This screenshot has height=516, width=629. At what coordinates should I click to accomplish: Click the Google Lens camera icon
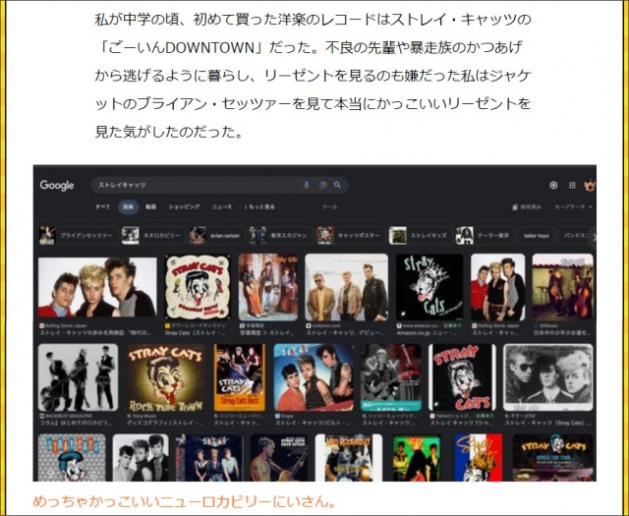322,185
